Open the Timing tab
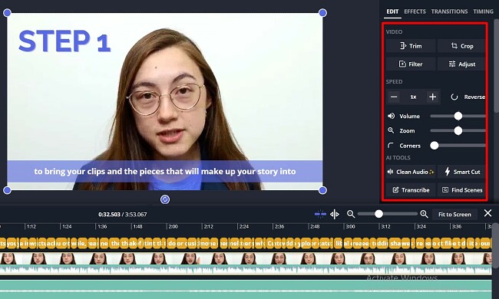Image resolution: width=499 pixels, height=299 pixels. [x=483, y=11]
